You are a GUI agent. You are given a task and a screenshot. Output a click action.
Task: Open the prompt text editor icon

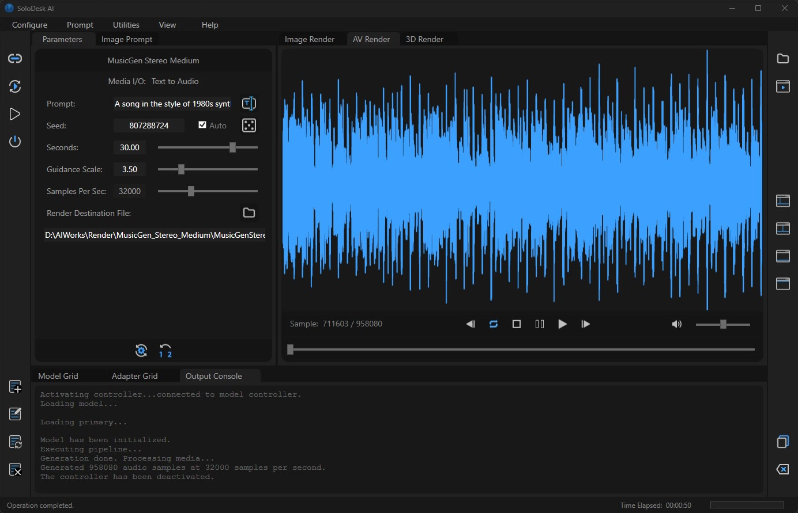tap(249, 104)
